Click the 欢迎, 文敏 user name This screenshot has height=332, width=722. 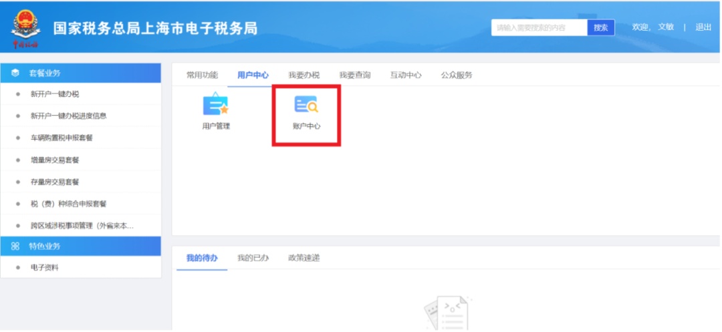click(653, 27)
